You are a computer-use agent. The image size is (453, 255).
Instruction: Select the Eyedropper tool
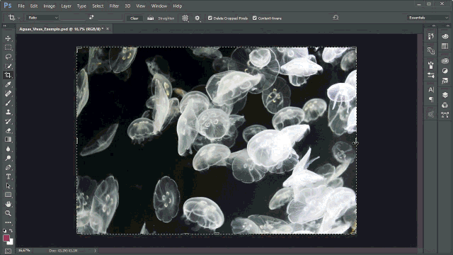point(8,84)
